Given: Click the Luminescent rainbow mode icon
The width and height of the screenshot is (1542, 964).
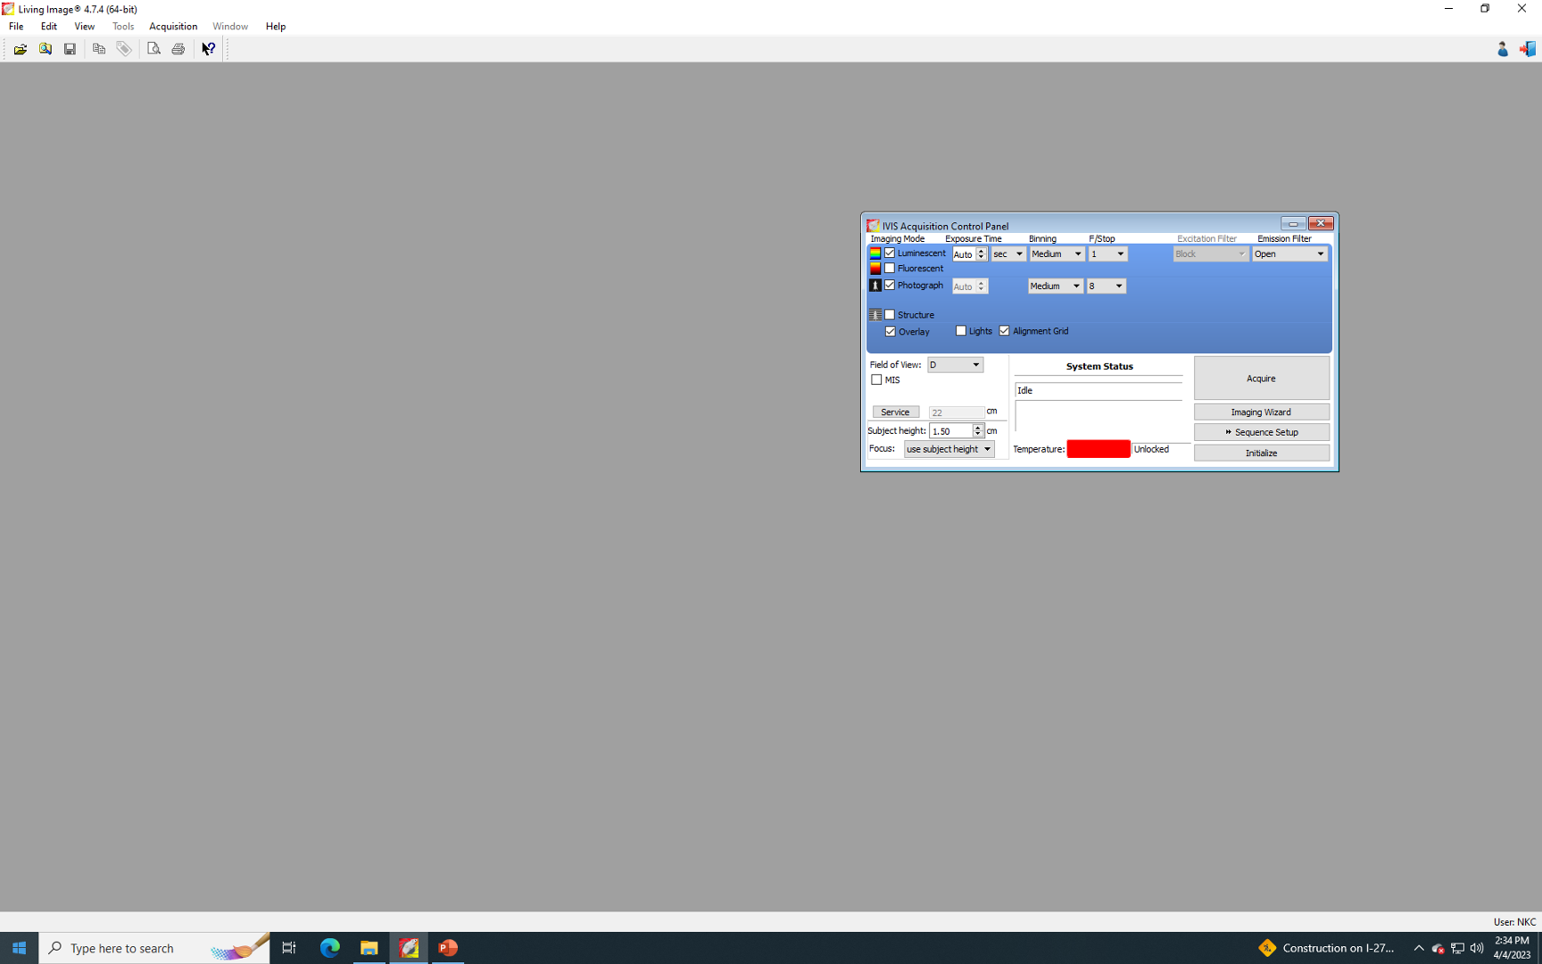Looking at the screenshot, I should click(875, 253).
